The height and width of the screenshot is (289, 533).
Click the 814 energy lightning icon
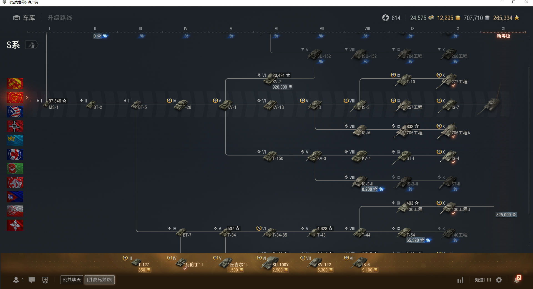pyautogui.click(x=386, y=18)
